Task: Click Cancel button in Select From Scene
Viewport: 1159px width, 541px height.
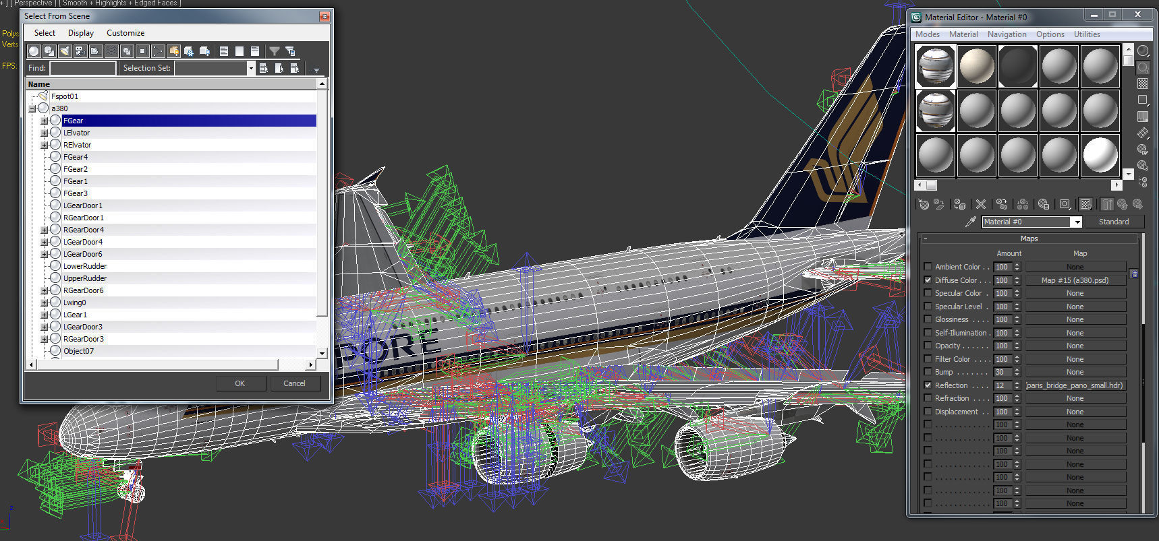Action: coord(294,383)
